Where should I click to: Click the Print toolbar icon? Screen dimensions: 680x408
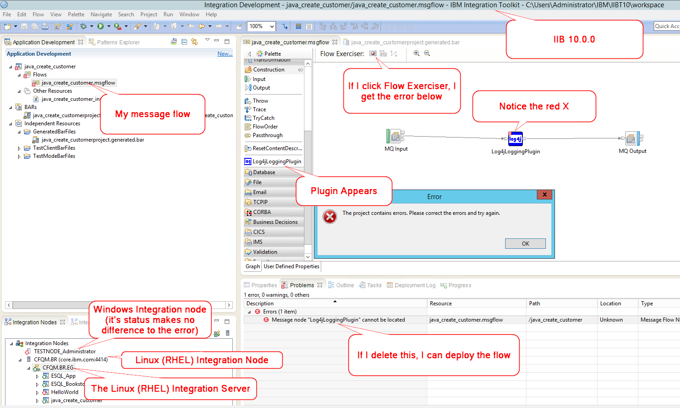tap(45, 27)
